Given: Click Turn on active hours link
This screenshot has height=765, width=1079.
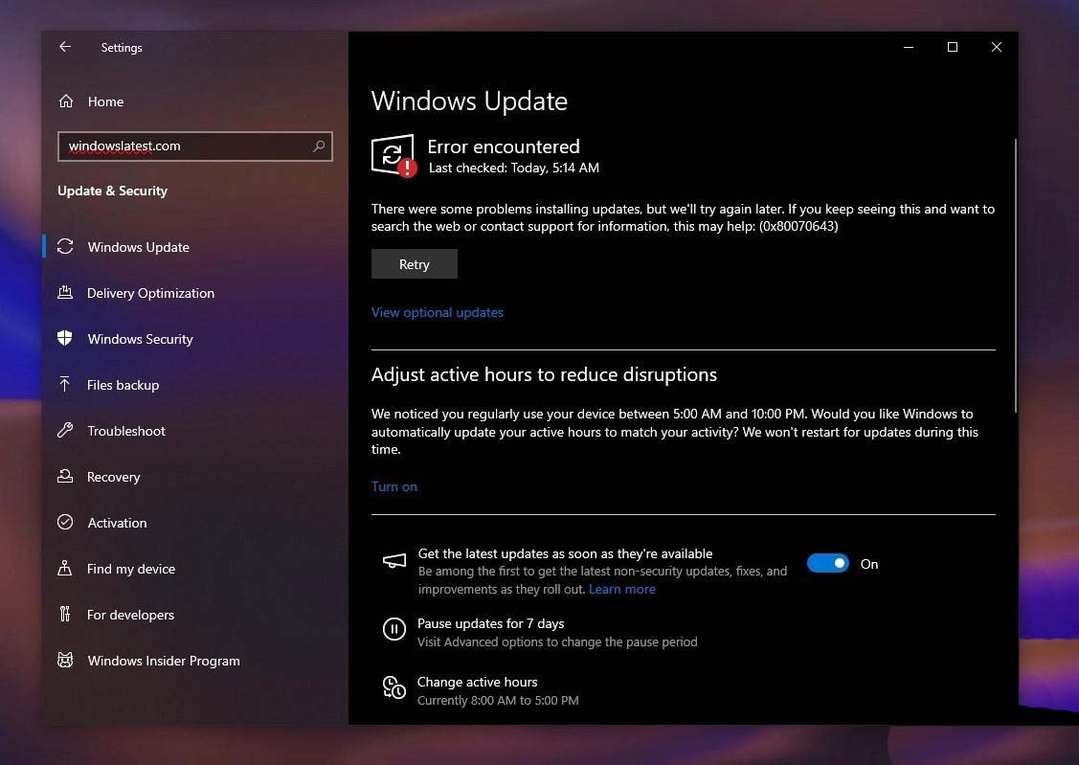Looking at the screenshot, I should coord(394,486).
